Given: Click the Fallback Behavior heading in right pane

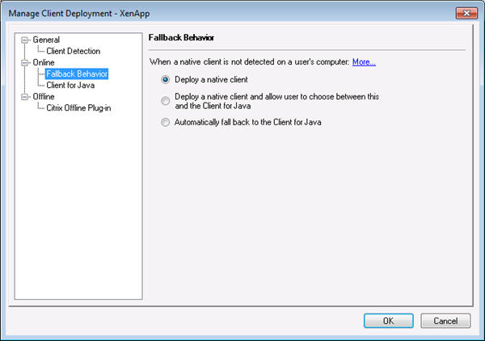Looking at the screenshot, I should pos(181,38).
